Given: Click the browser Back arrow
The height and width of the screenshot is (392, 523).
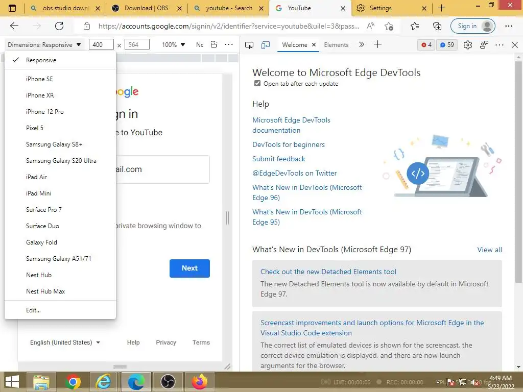Looking at the screenshot, I should pyautogui.click(x=14, y=26).
